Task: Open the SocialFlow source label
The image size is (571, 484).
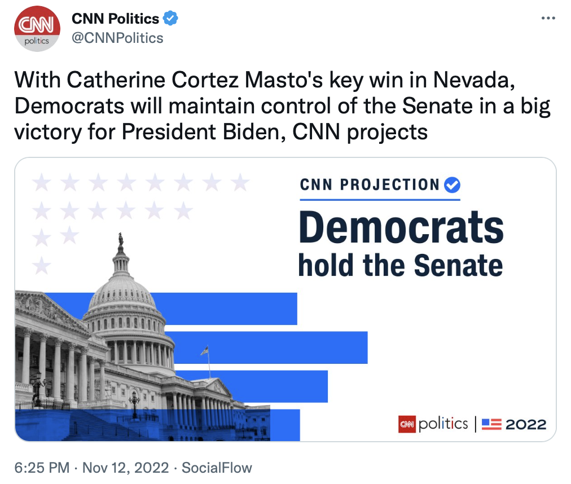Action: (x=217, y=468)
